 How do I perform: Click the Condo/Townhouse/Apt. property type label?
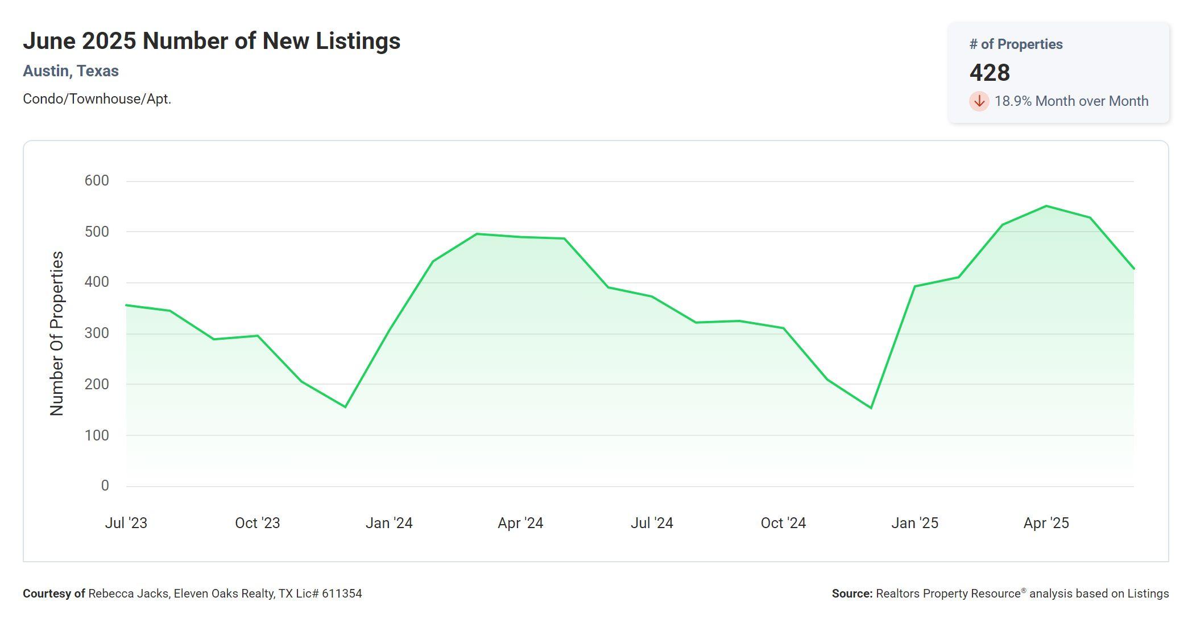[97, 99]
